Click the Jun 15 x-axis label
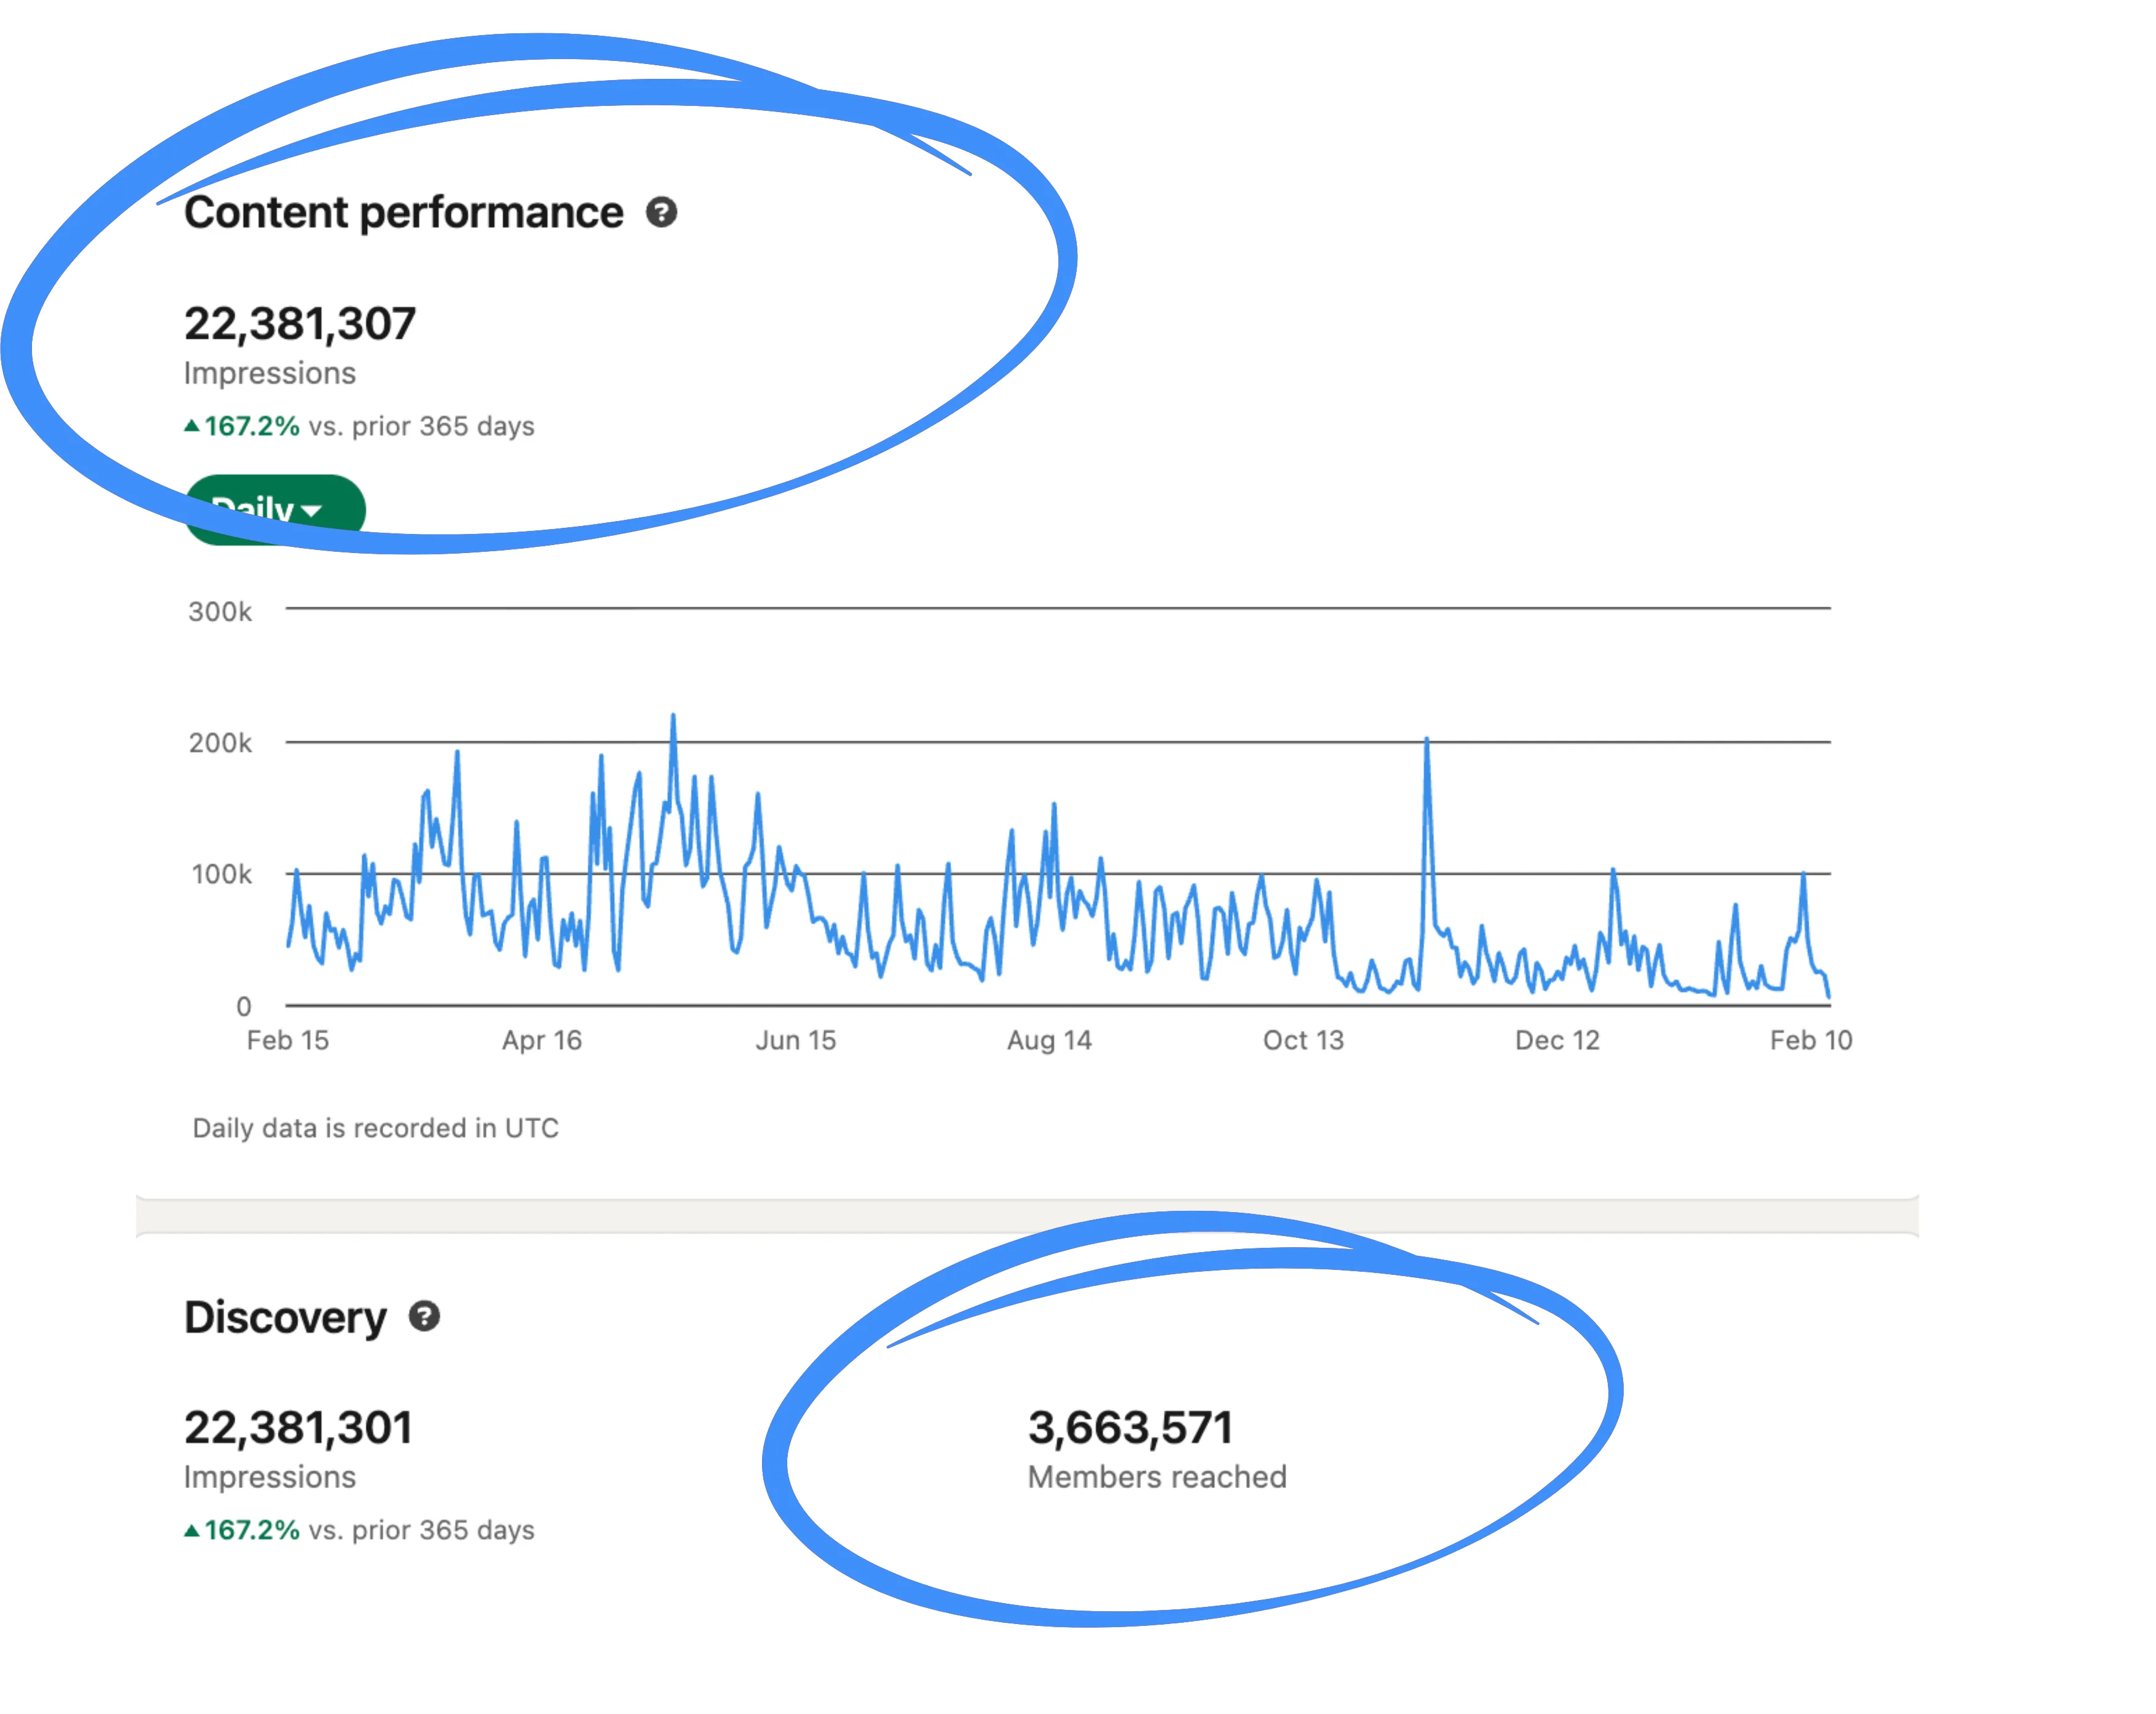 click(795, 1040)
